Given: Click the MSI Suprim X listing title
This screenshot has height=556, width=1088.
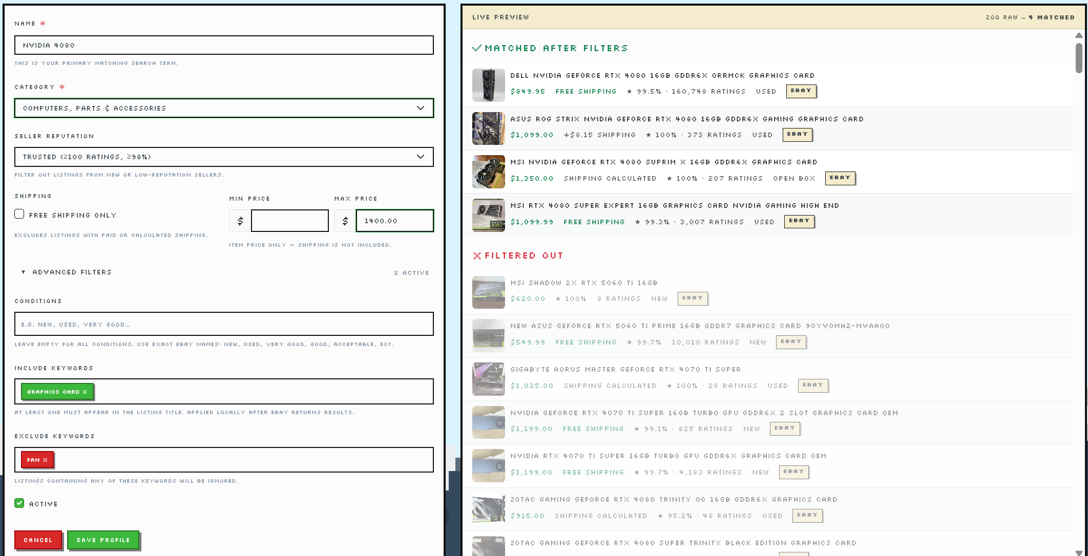Looking at the screenshot, I should (x=664, y=162).
